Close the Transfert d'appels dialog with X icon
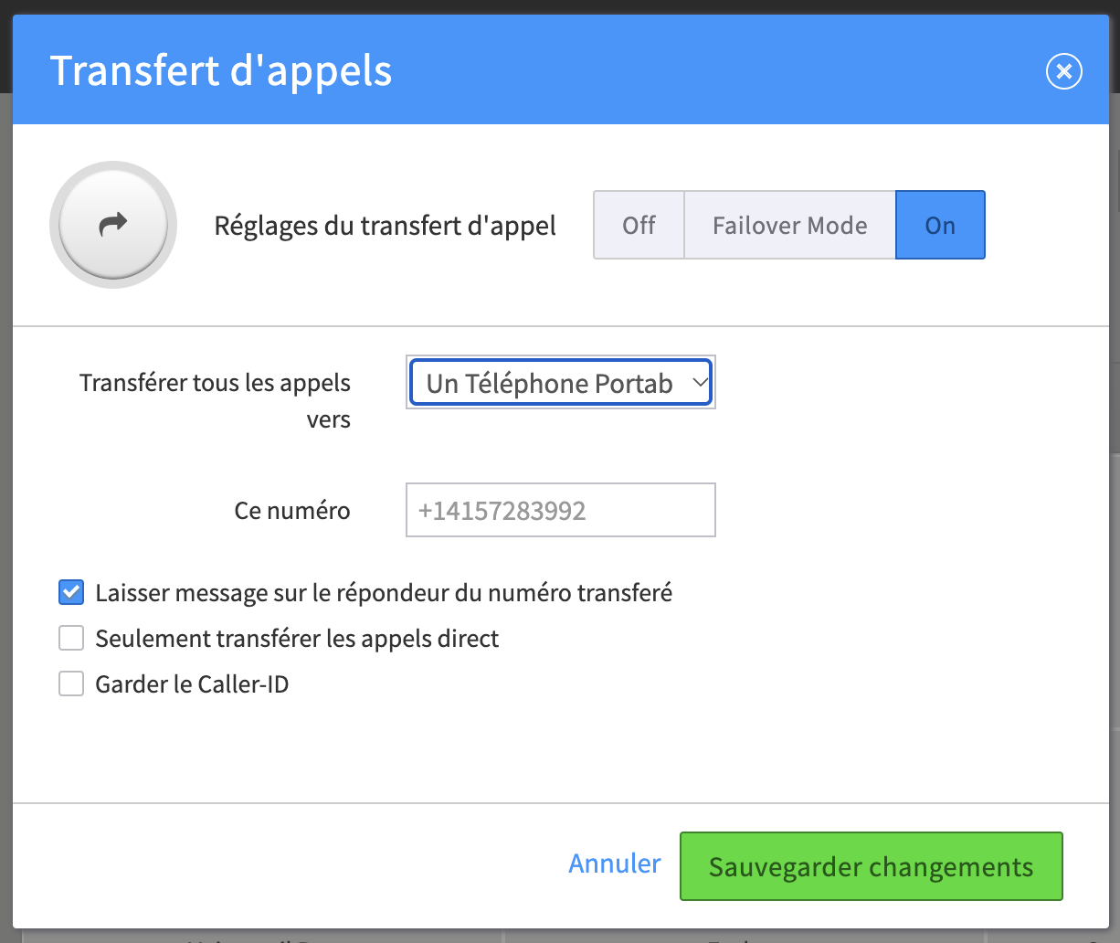The width and height of the screenshot is (1120, 943). [x=1064, y=71]
